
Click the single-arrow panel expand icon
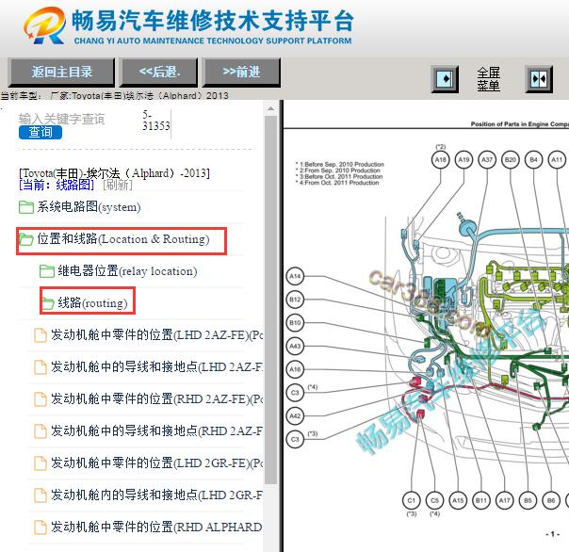point(445,79)
